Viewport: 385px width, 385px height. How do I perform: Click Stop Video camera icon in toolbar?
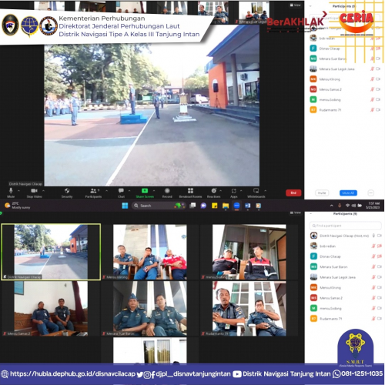[x=34, y=191]
